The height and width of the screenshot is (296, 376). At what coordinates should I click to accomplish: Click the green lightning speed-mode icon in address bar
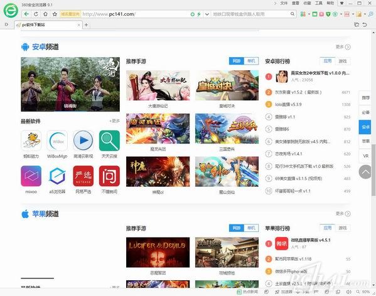[x=199, y=14]
